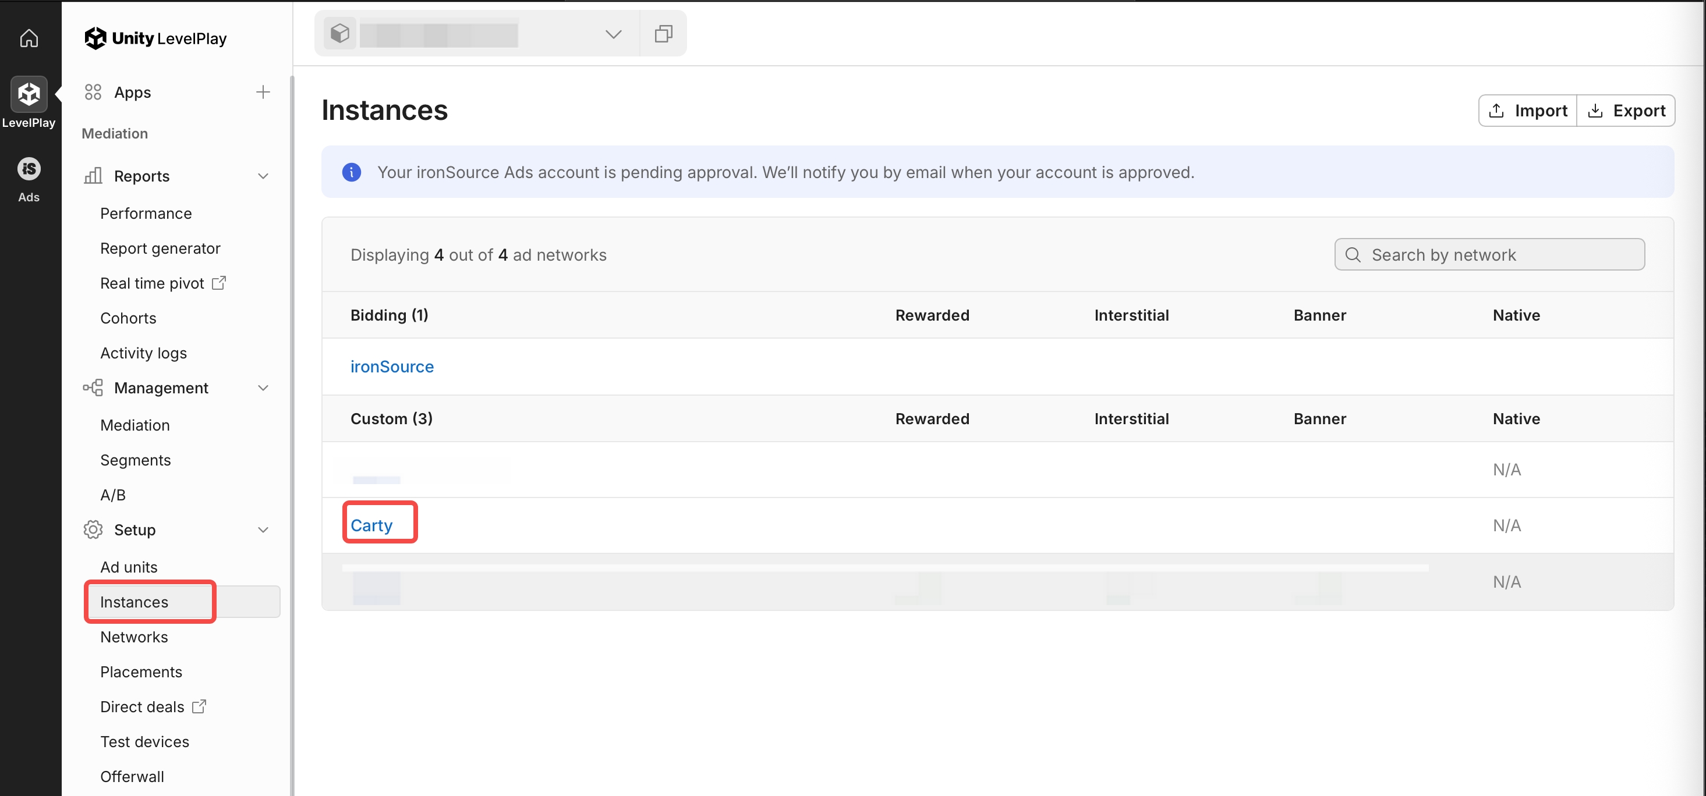Open Ad units menu item
The width and height of the screenshot is (1706, 796).
pyautogui.click(x=129, y=567)
